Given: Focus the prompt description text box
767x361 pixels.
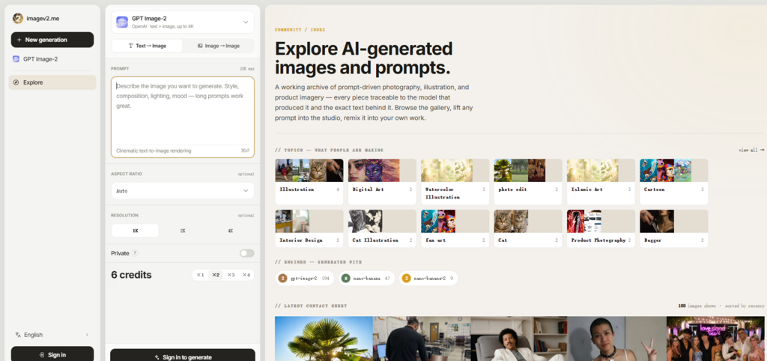Looking at the screenshot, I should click(x=183, y=117).
